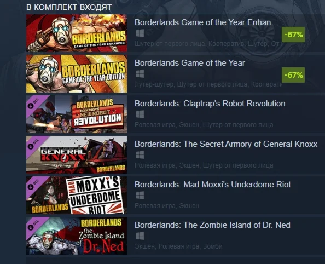Click -67% discount badge on Game of the Year
Image resolution: width=325 pixels, height=264 pixels.
293,75
